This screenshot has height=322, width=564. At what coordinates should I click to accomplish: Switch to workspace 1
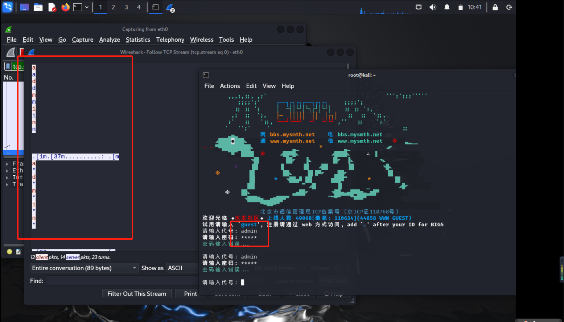click(100, 7)
